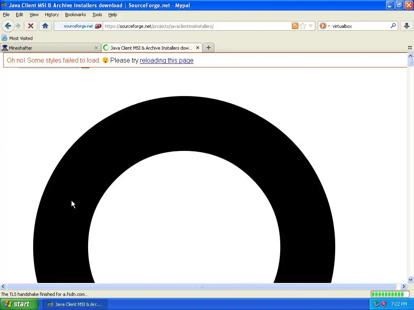Open the Help menu
This screenshot has height=310, width=414.
(x=112, y=15)
